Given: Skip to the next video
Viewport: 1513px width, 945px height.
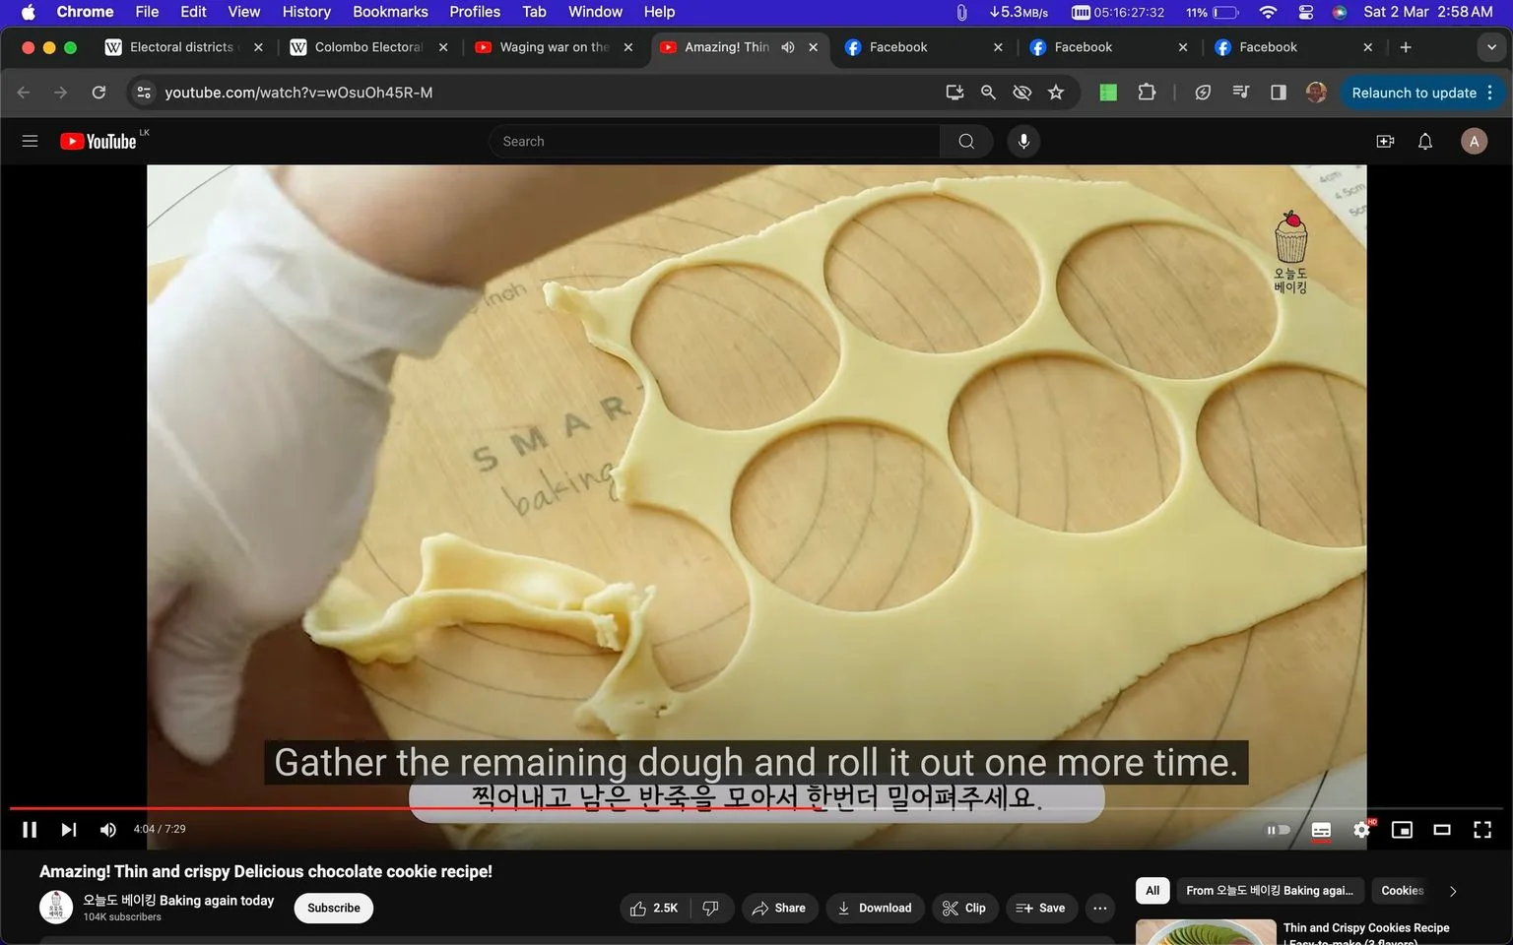Looking at the screenshot, I should (68, 830).
